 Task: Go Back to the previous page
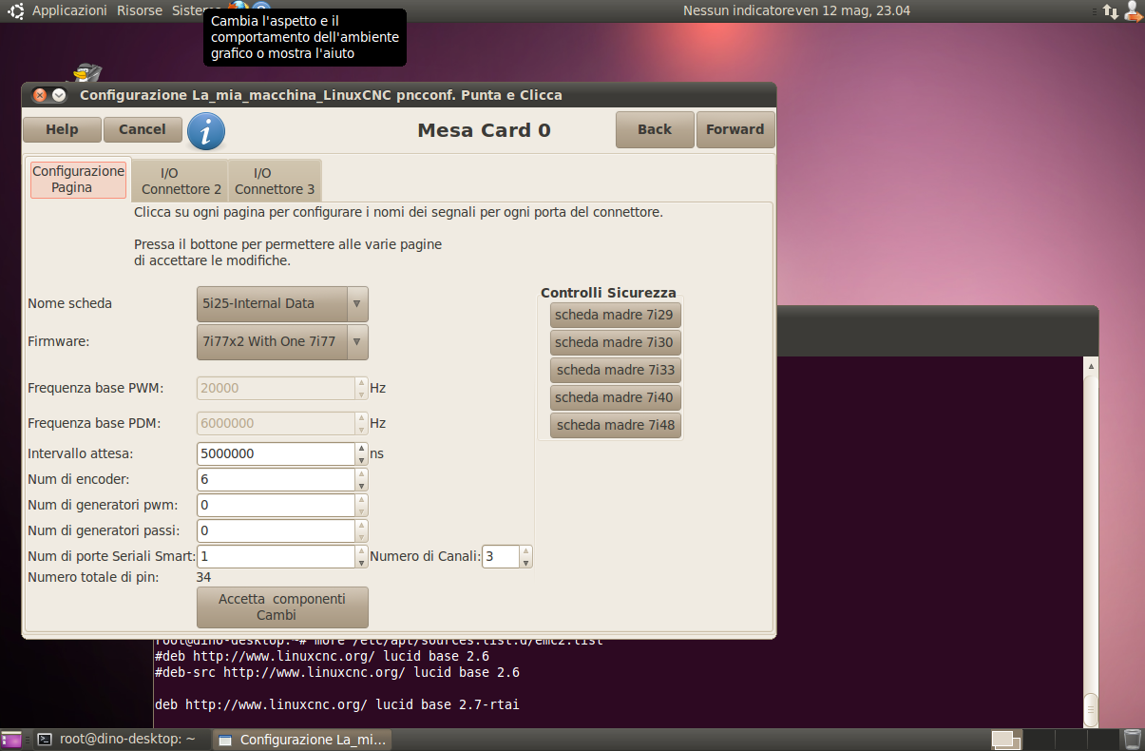pyautogui.click(x=655, y=130)
